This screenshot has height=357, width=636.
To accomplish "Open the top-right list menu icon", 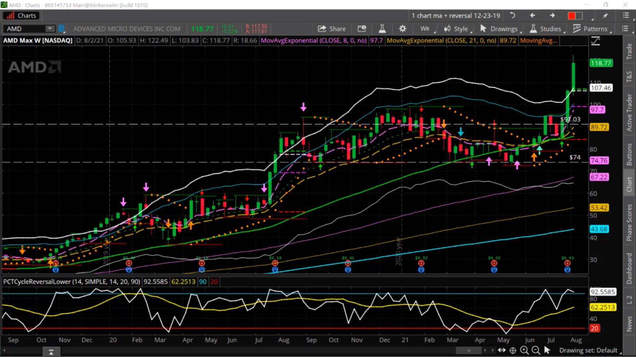I will coord(625,16).
